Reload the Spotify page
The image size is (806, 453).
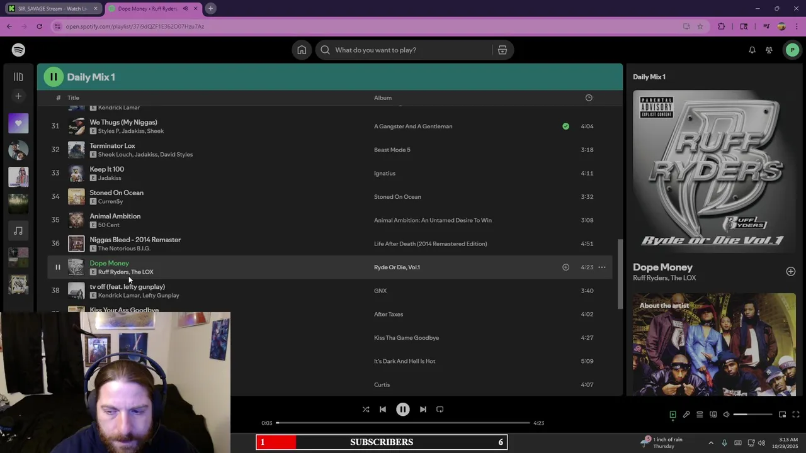[x=39, y=26]
